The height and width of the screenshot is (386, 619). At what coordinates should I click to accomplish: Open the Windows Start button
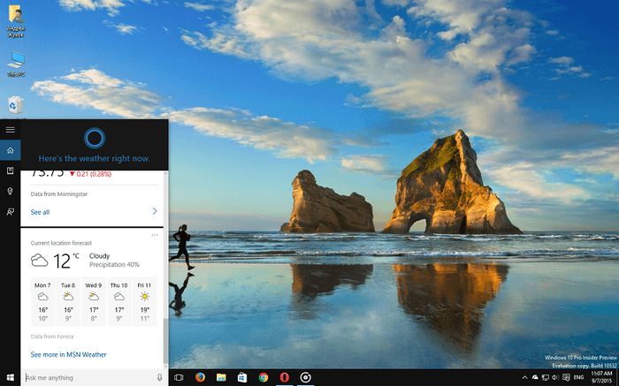[x=10, y=377]
